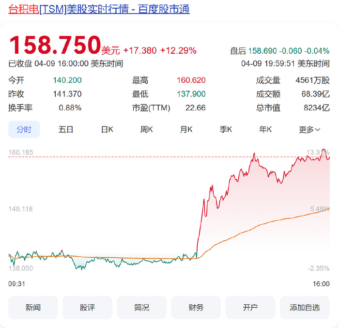Switch to the 五日 chart tab

(x=66, y=129)
